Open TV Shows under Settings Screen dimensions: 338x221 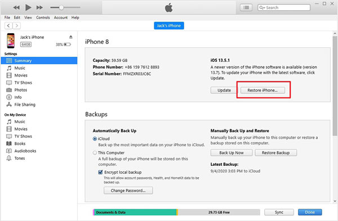[x=23, y=83]
